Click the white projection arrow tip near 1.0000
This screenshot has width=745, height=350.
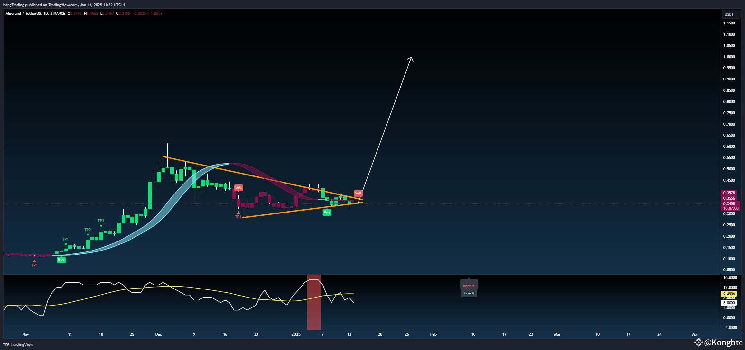(411, 58)
